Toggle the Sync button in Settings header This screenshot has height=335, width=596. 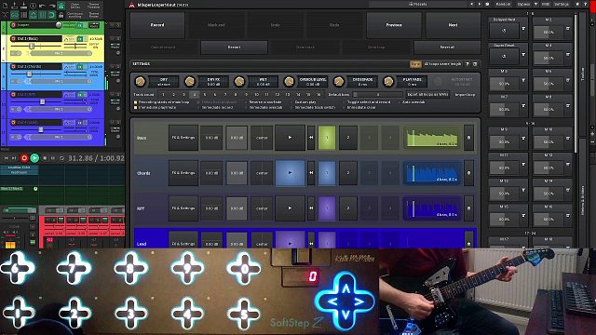pyautogui.click(x=415, y=64)
